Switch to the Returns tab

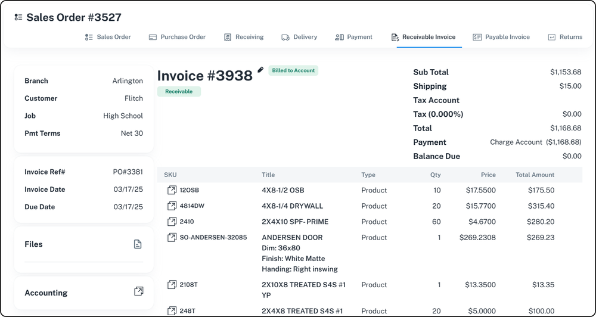point(565,37)
